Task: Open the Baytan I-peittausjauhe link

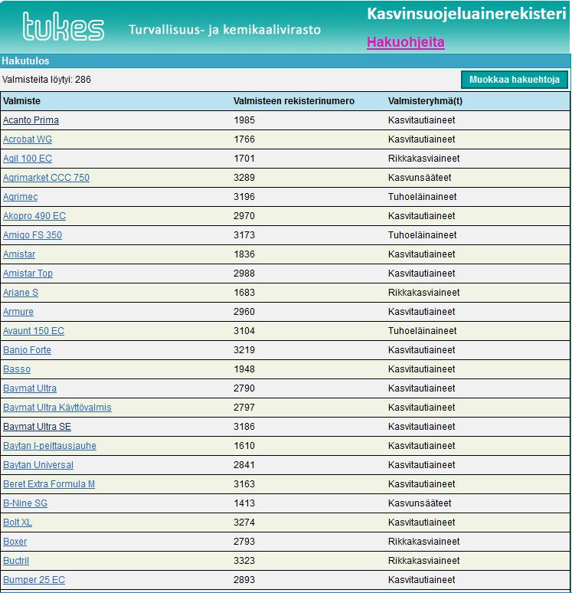Action: click(x=50, y=446)
